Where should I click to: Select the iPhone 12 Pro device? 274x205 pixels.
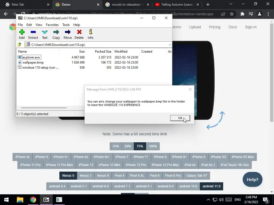pyautogui.click(x=136, y=165)
